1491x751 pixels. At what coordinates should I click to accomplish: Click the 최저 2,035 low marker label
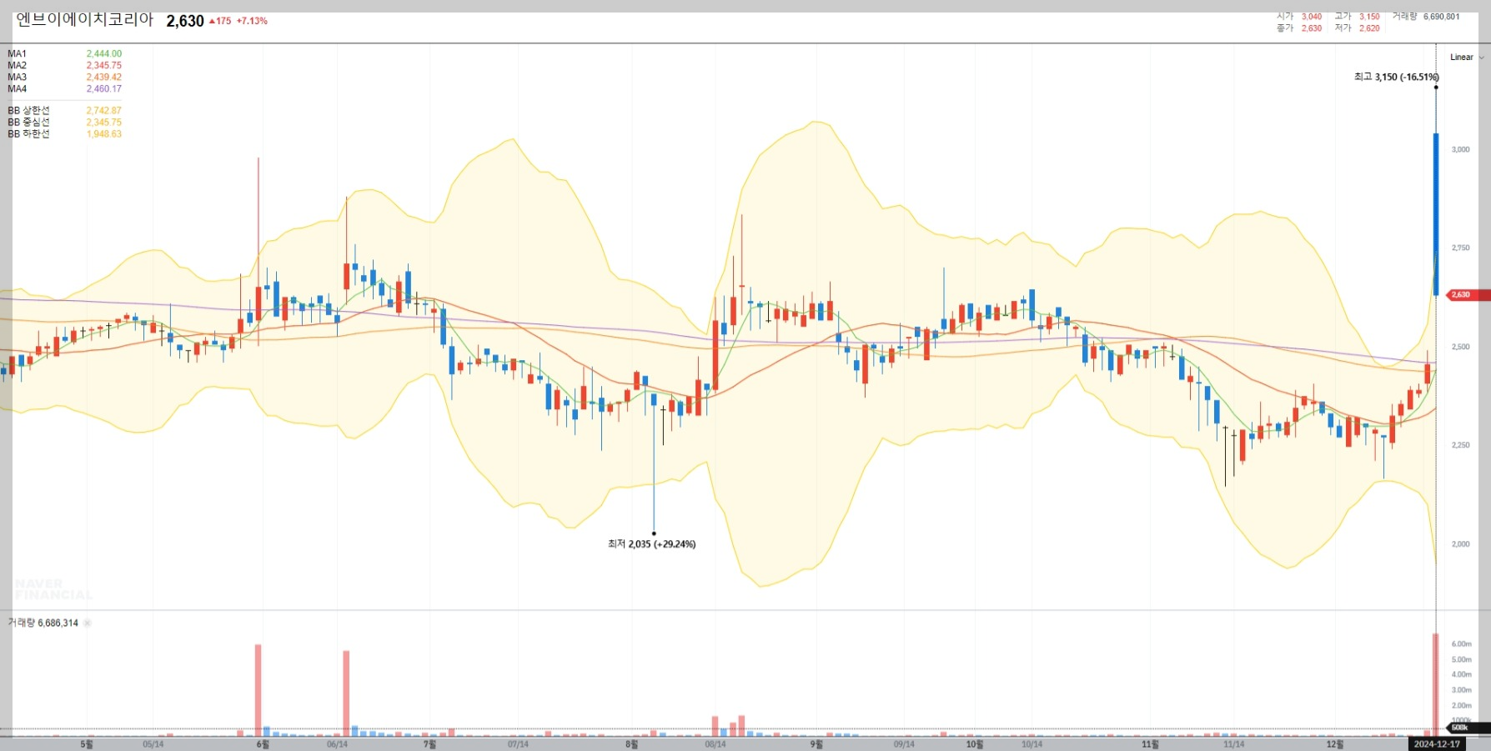[x=651, y=543]
